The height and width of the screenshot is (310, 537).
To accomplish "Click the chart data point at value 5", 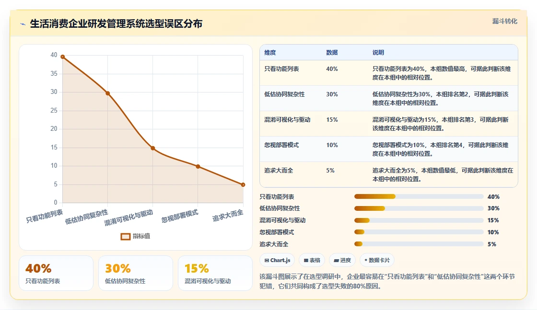I will point(243,185).
